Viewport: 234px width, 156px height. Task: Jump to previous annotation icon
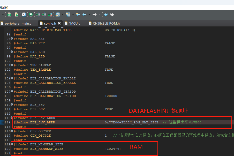tap(68, 14)
